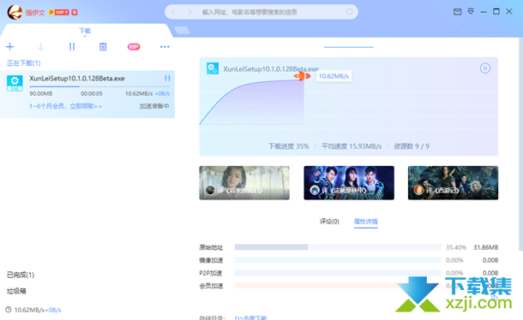
Task: Go back using the address bar arrow
Action: [173, 12]
